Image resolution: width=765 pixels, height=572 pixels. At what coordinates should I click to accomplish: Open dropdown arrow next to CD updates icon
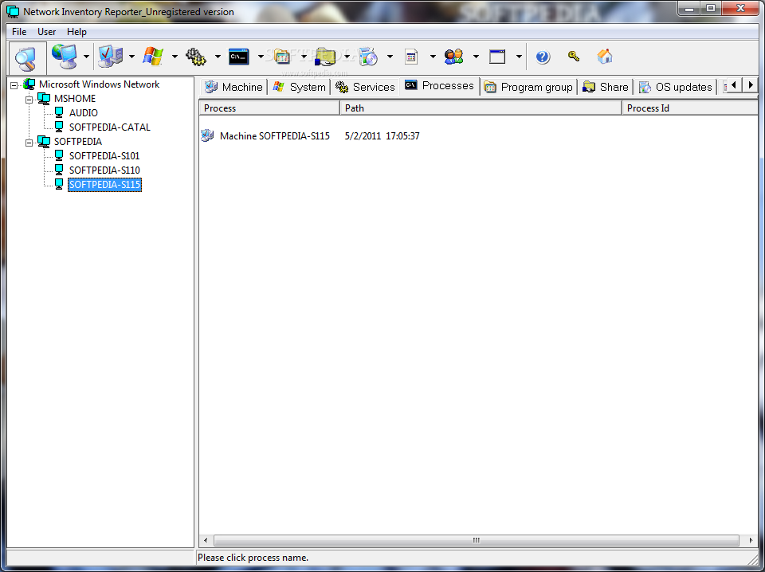(x=390, y=57)
